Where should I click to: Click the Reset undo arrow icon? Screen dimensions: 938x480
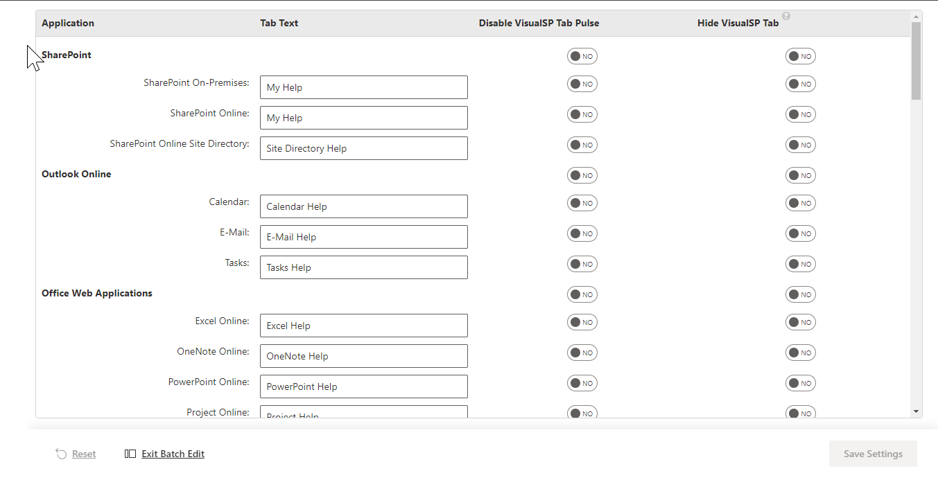pyautogui.click(x=61, y=454)
